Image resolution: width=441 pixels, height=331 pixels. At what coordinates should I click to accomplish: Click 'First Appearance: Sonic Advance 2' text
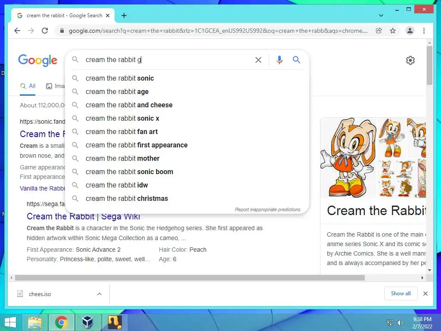(x=74, y=250)
